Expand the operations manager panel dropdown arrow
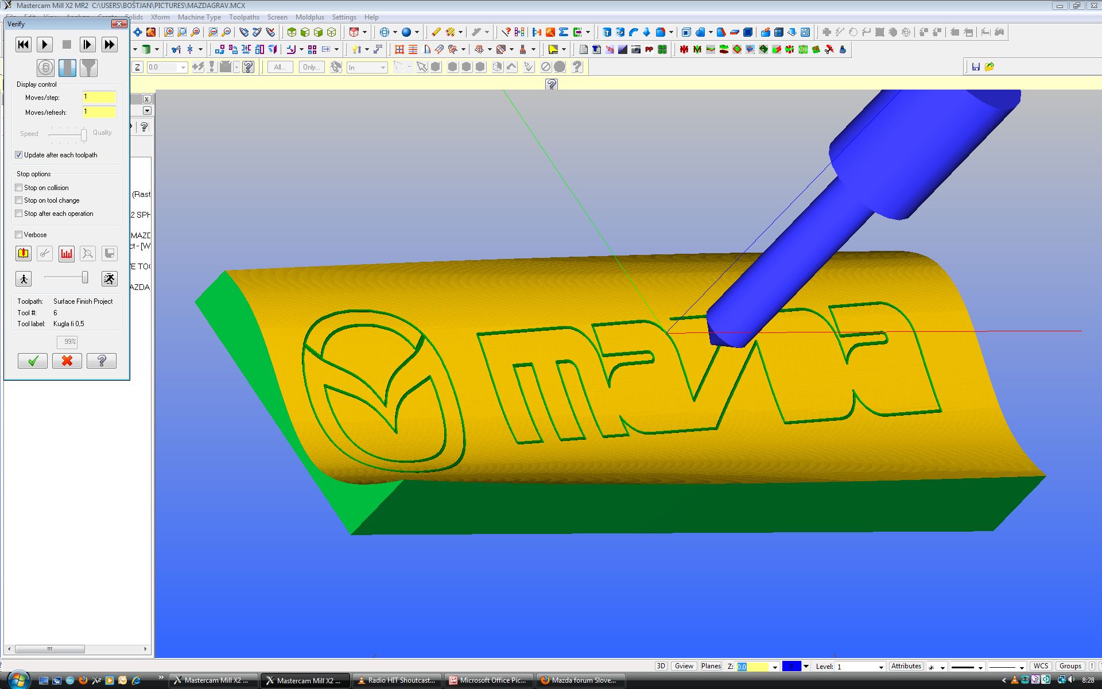 [147, 110]
